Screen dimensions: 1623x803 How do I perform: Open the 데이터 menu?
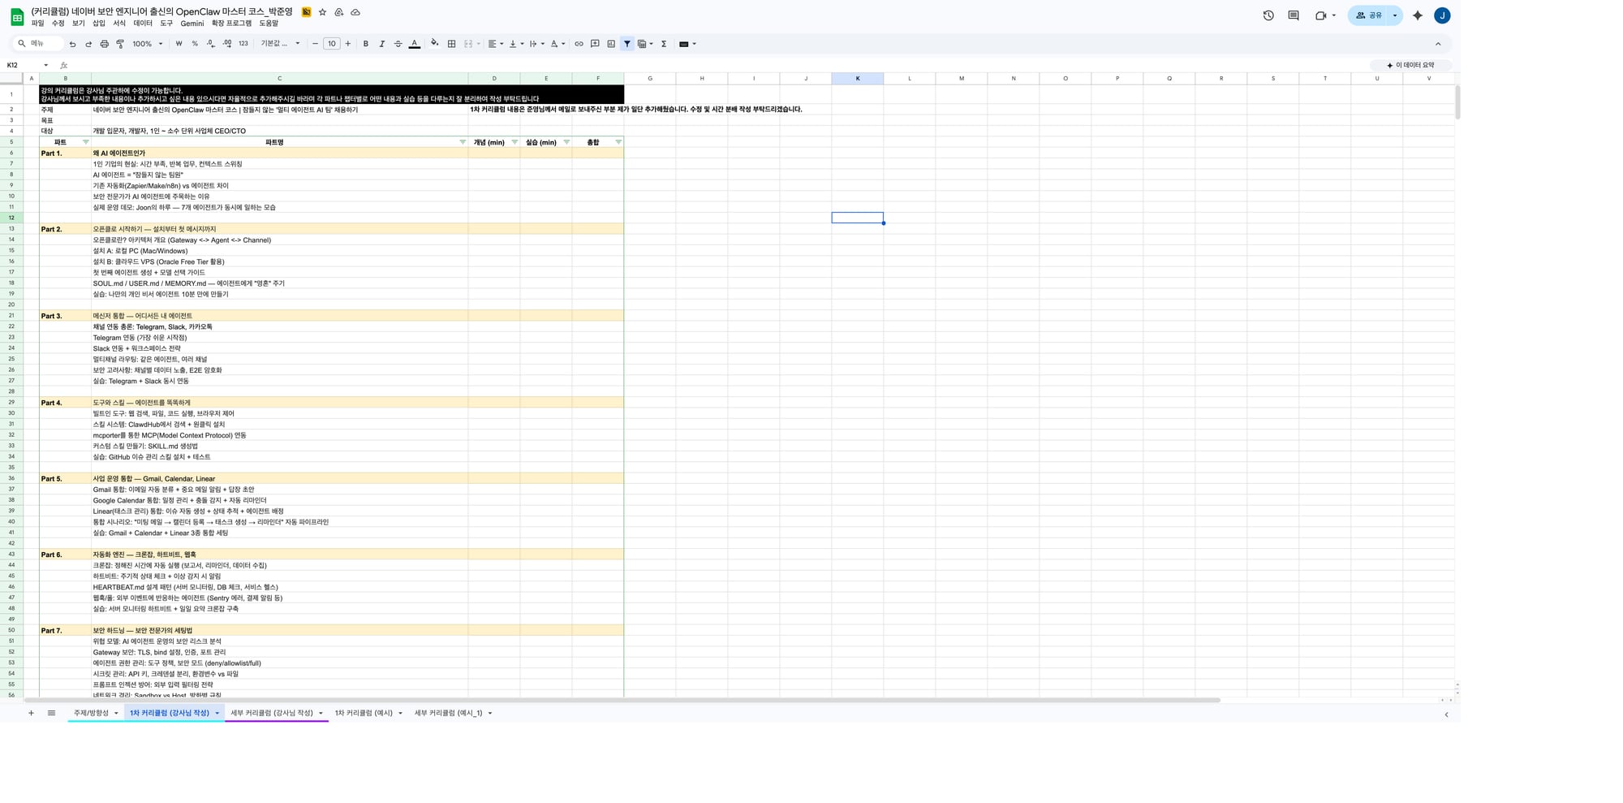(x=143, y=24)
